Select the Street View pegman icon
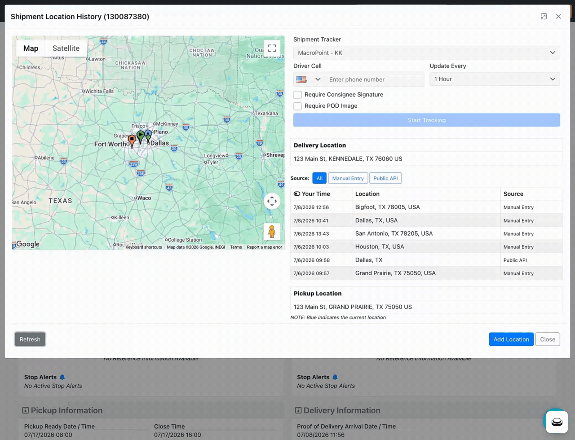This screenshot has width=575, height=440. tap(272, 232)
